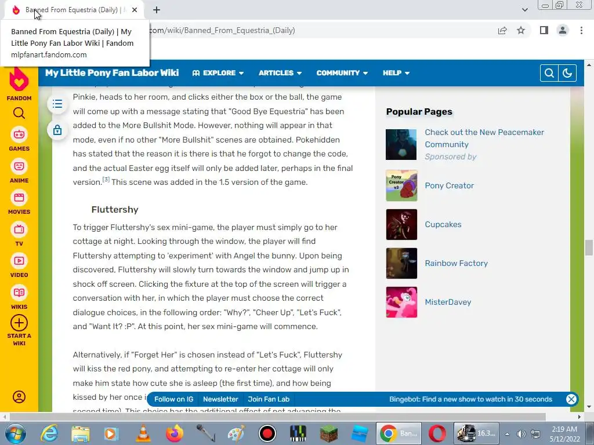Viewport: 594px width, 445px height.
Task: Open the tab search chevron
Action: 524,10
